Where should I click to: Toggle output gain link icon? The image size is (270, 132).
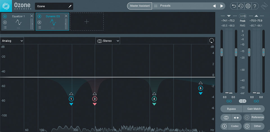pyautogui.click(x=256, y=101)
